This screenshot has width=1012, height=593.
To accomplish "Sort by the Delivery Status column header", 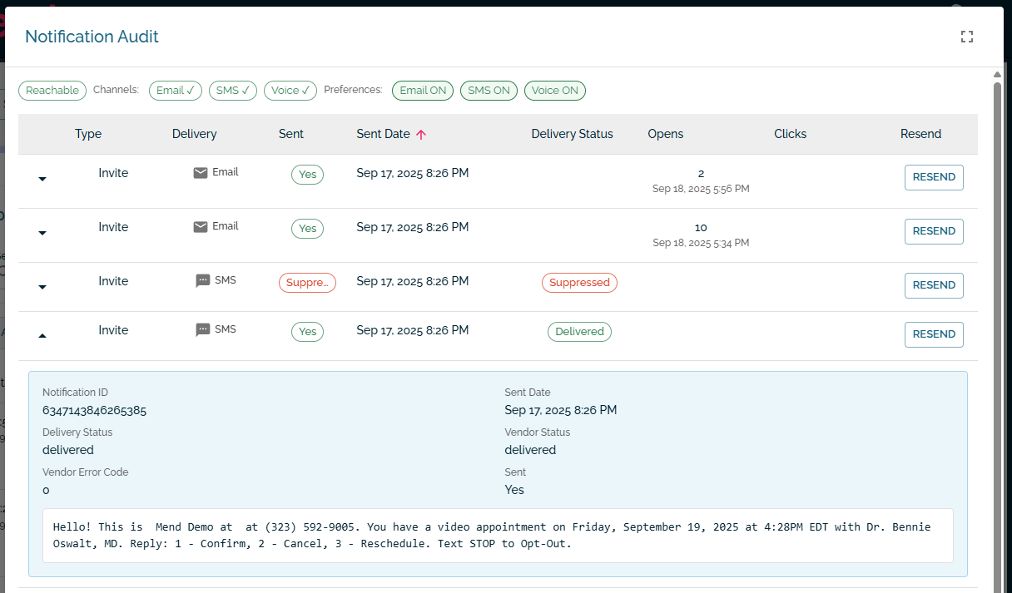I will point(572,134).
